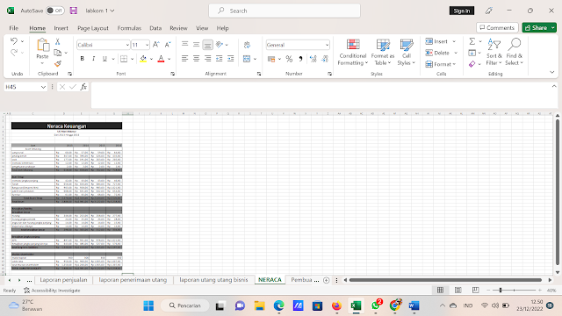The height and width of the screenshot is (316, 562).
Task: Apply Bold formatting
Action: (x=82, y=59)
